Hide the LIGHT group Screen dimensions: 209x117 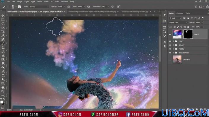pyautogui.click(x=170, y=41)
